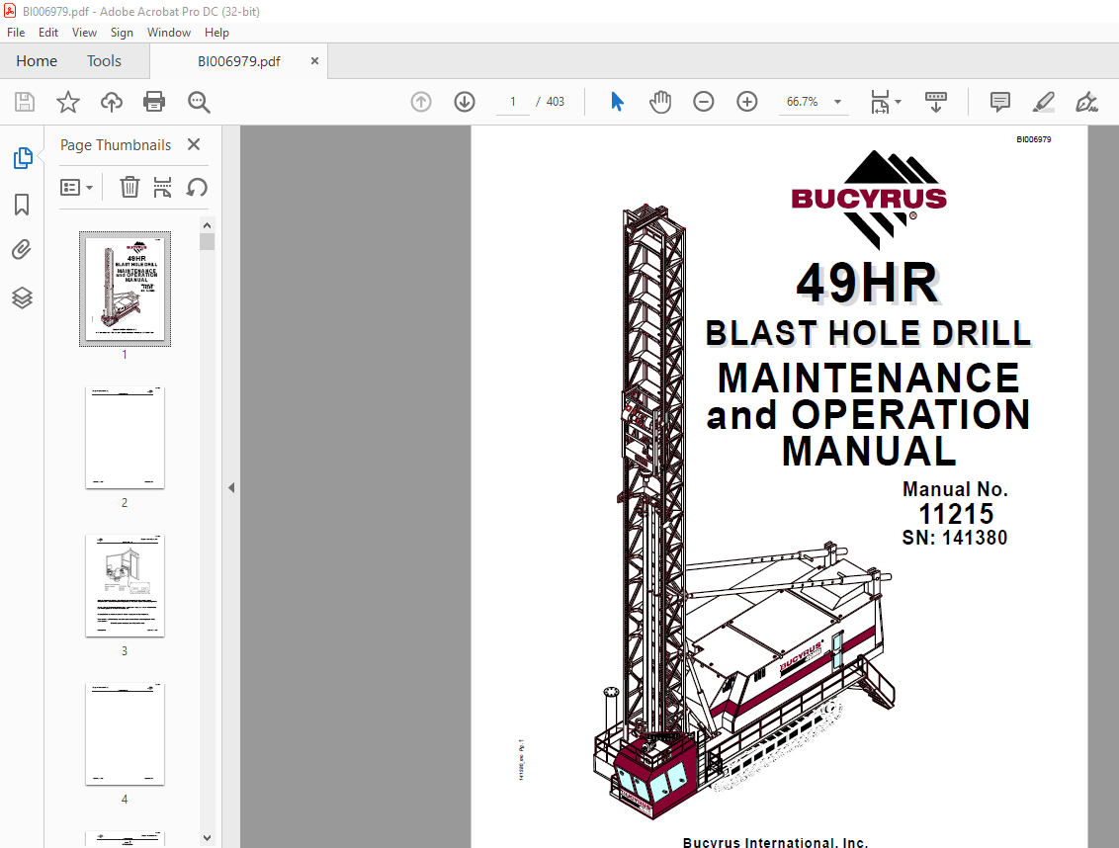Image resolution: width=1119 pixels, height=848 pixels.
Task: Select the BI006979.pdf document tab
Action: (239, 61)
